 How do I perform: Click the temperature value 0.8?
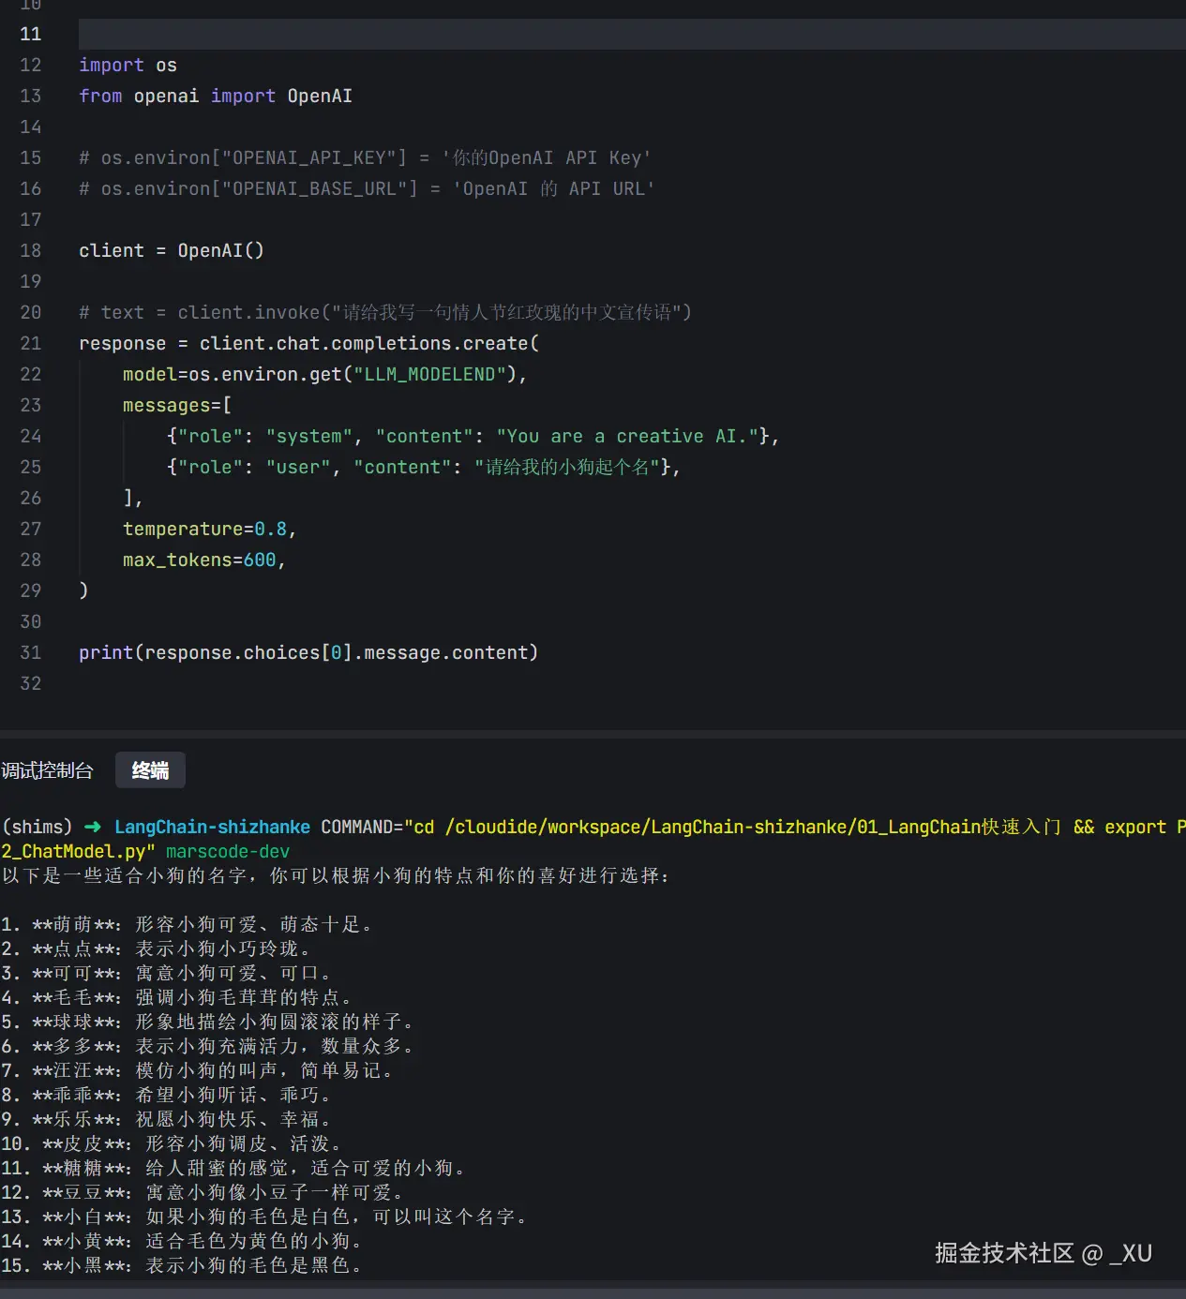pyautogui.click(x=270, y=529)
